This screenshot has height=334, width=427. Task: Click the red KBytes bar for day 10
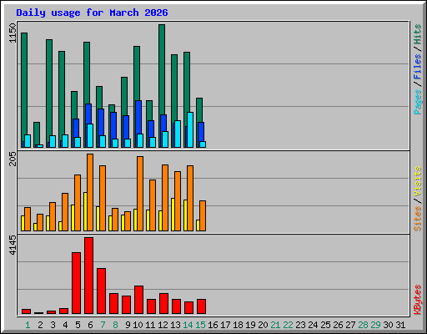point(138,300)
